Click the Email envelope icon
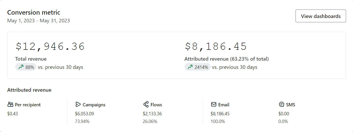Screen dimensions: 353x132 click(214, 105)
